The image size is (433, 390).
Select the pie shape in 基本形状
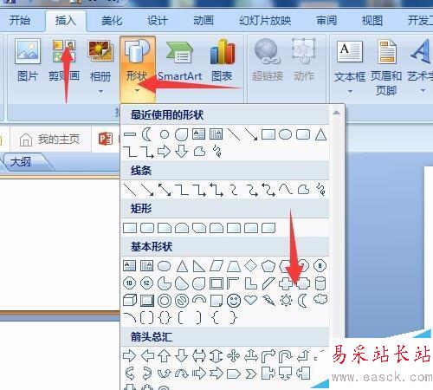164,283
